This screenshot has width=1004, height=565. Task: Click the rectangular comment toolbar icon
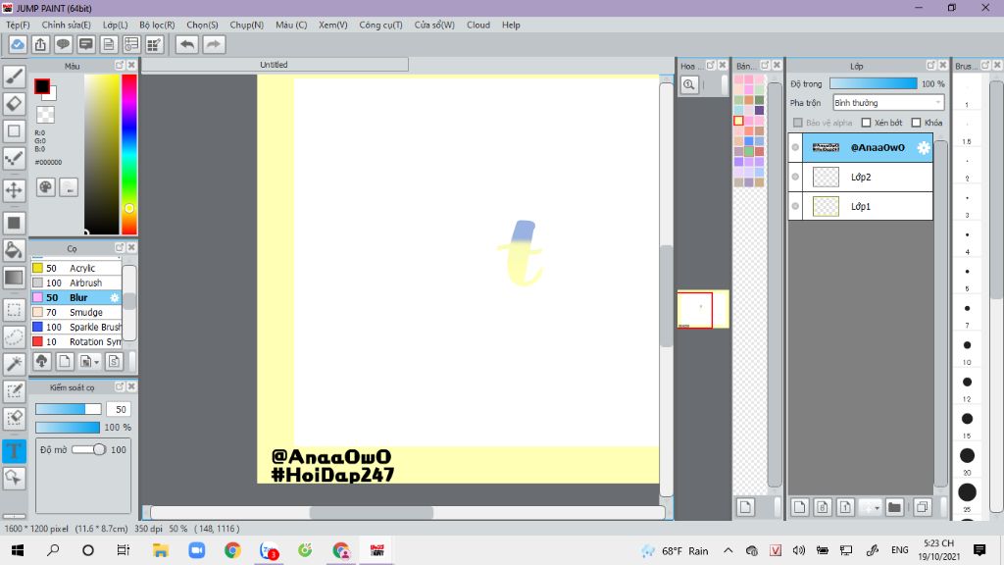[x=86, y=44]
